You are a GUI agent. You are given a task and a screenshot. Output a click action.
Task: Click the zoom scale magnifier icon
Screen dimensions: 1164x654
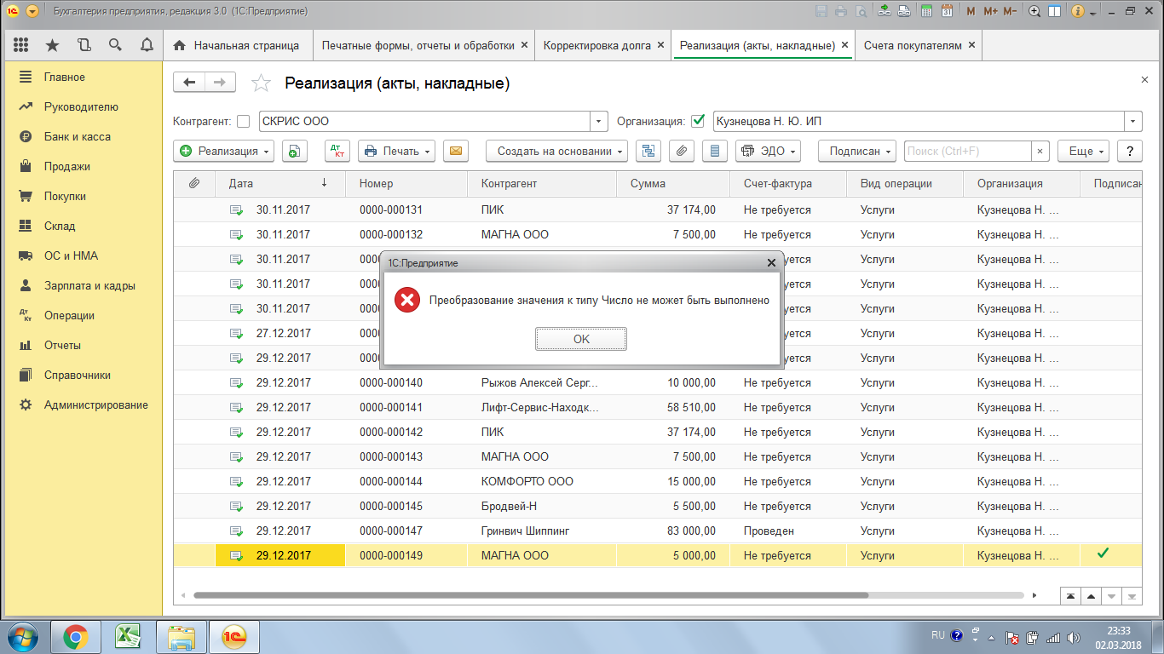1034,11
